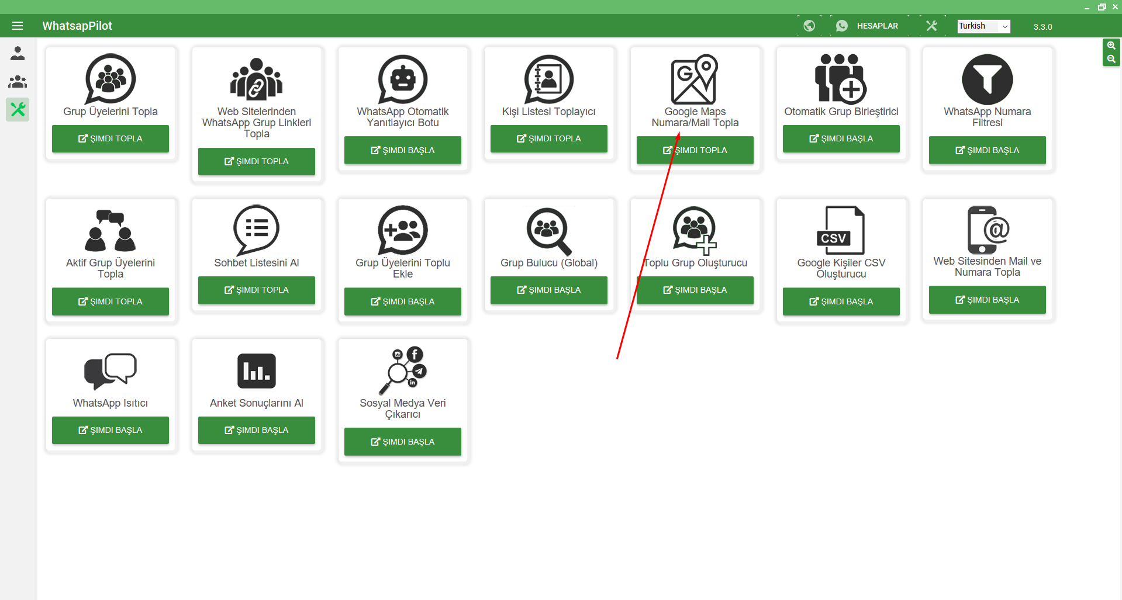
Task: Click the Kişi Listesi Toplayıcı icon
Action: 549,79
